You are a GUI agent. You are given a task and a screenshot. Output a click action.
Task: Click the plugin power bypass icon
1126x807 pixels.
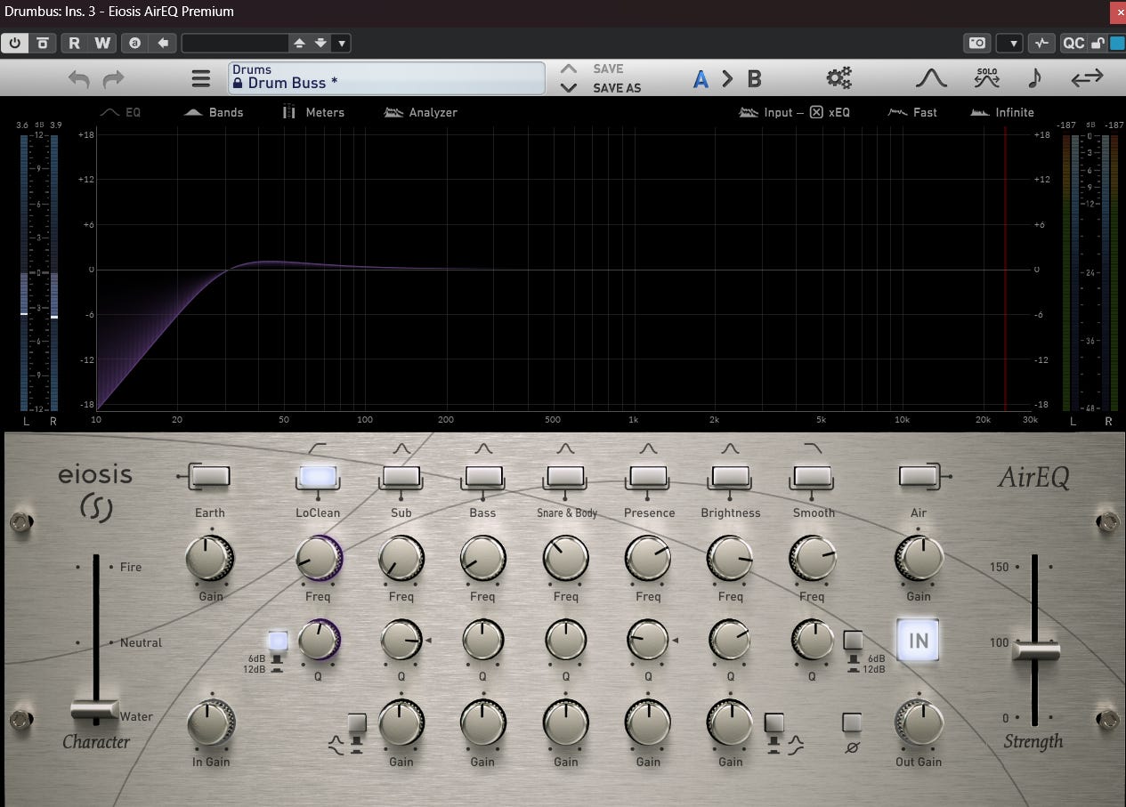coord(15,43)
